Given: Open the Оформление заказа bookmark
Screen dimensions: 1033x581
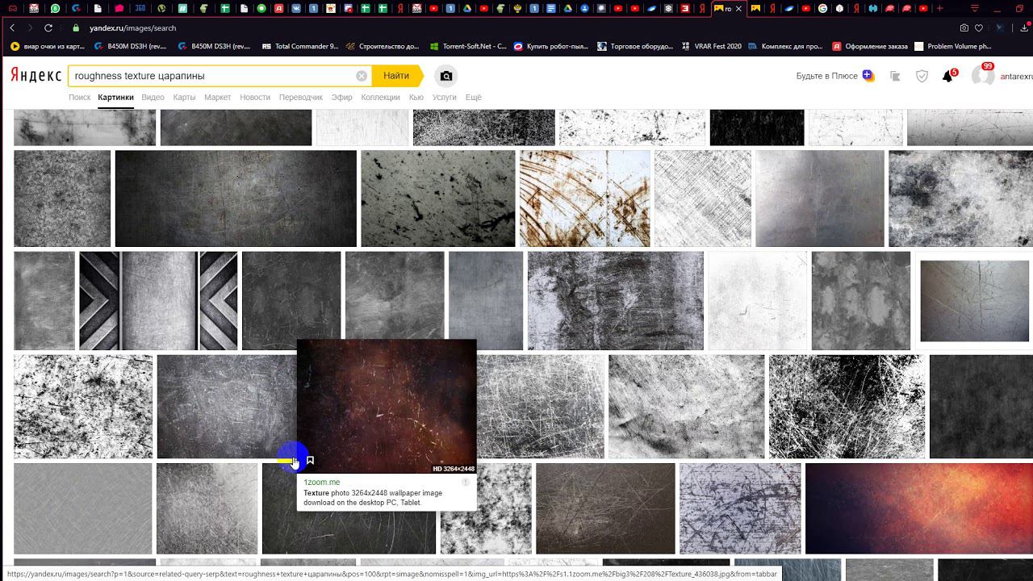Looking at the screenshot, I should pyautogui.click(x=870, y=47).
